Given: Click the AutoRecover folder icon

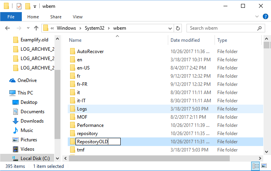Looking at the screenshot, I should point(72,51).
